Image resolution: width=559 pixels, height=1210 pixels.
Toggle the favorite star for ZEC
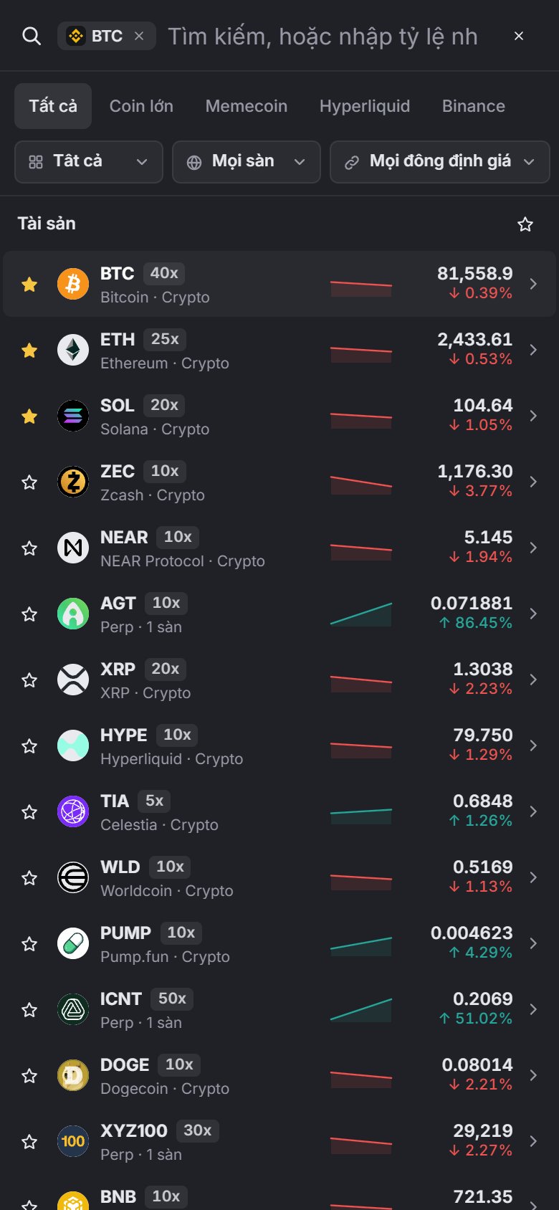pos(29,482)
